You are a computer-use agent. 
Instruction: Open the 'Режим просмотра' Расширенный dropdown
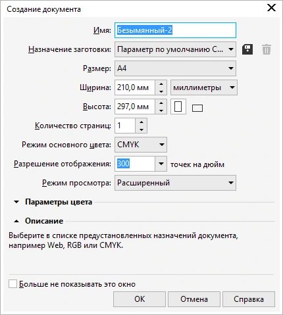tap(175, 183)
